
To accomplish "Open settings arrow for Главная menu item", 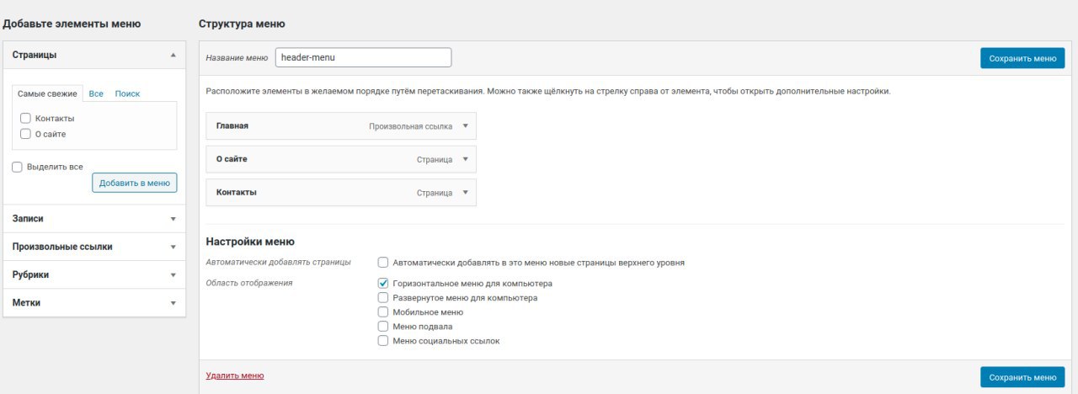I will 466,126.
